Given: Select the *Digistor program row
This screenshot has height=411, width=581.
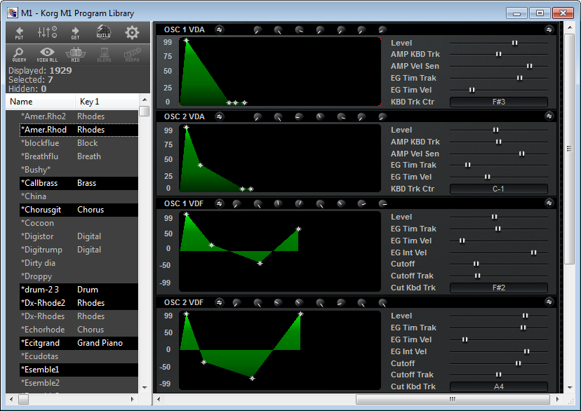Looking at the screenshot, I should (79, 236).
